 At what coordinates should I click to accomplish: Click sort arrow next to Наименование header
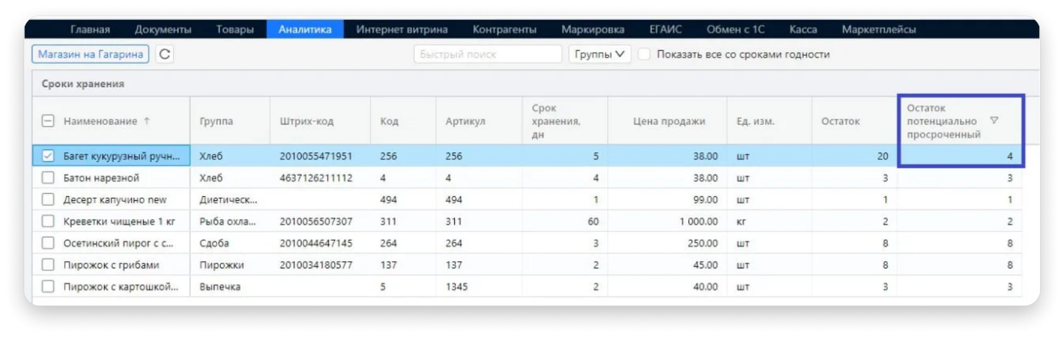point(147,121)
